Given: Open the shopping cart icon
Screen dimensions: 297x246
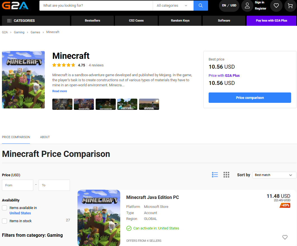Looking at the screenshot, I should click(290, 6).
